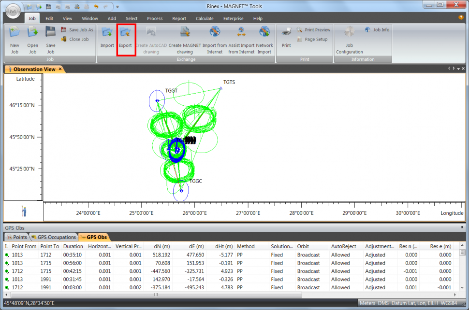Click the Redo arrow in quick access toolbar

(105, 7)
